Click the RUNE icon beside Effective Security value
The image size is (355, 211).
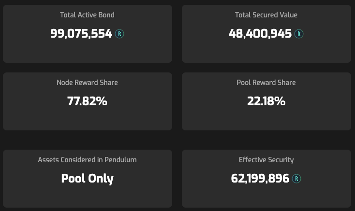point(296,179)
